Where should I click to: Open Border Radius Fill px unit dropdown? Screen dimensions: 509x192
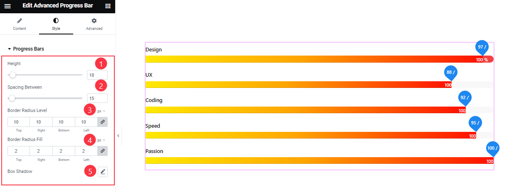[x=101, y=140]
